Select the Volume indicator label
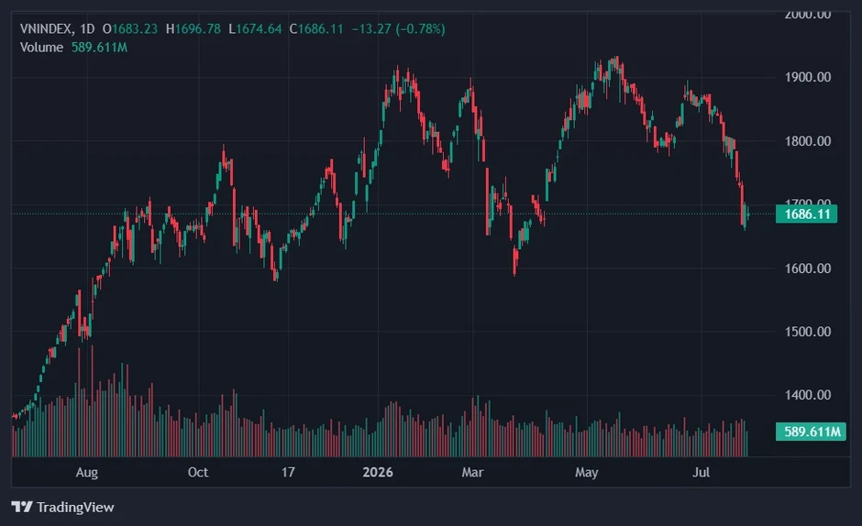This screenshot has height=526, width=862. click(x=42, y=48)
